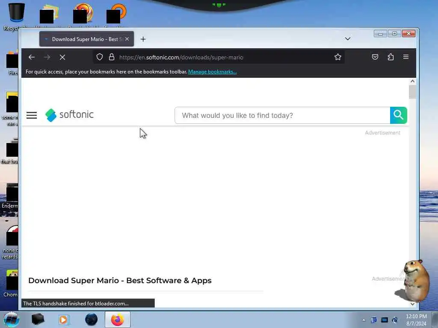Screen dimensions: 438x328
Task: Click the address bar URL field
Action: pos(218,57)
